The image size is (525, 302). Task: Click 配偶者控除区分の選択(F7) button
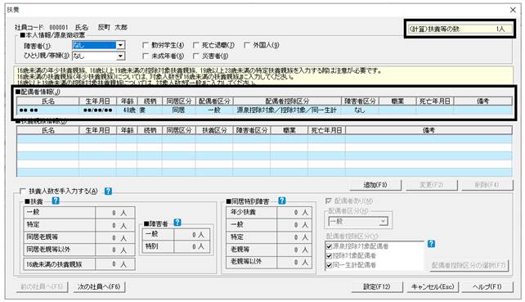pos(469,265)
